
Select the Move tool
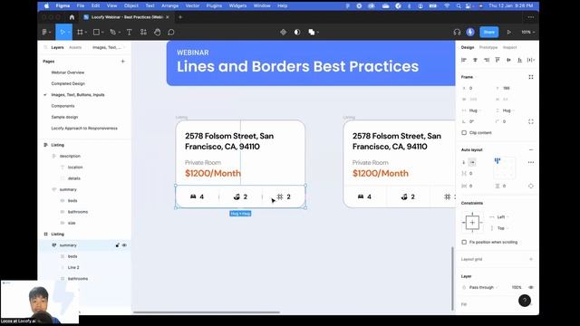pos(63,33)
